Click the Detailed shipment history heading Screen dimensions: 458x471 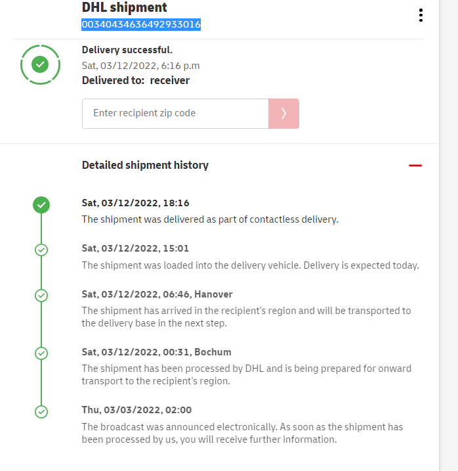pos(145,166)
